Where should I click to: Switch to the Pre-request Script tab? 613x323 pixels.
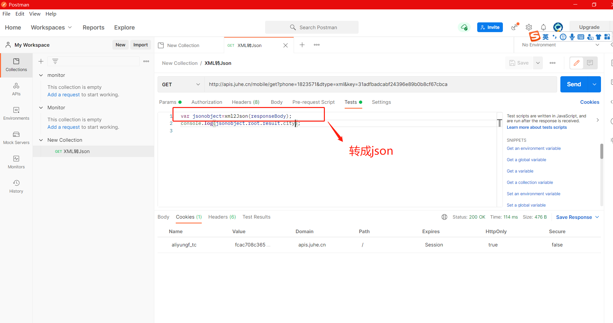coord(313,102)
